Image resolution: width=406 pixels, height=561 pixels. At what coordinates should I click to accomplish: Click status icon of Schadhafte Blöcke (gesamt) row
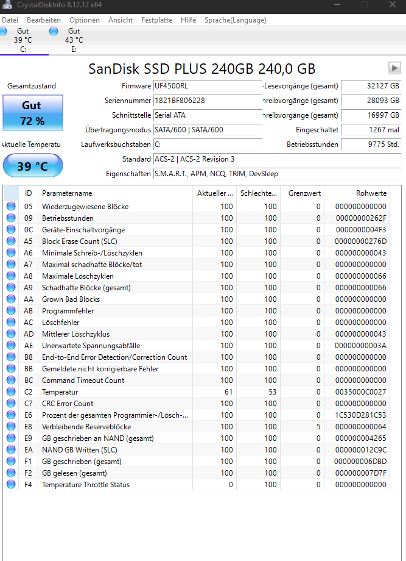11,287
